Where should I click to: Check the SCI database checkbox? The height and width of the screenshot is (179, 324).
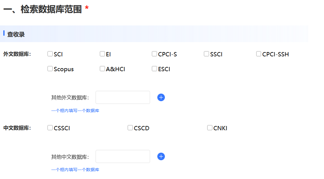(50, 54)
